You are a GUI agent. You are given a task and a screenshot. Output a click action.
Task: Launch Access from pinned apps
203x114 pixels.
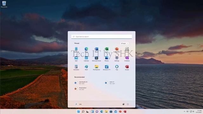click(x=127, y=67)
